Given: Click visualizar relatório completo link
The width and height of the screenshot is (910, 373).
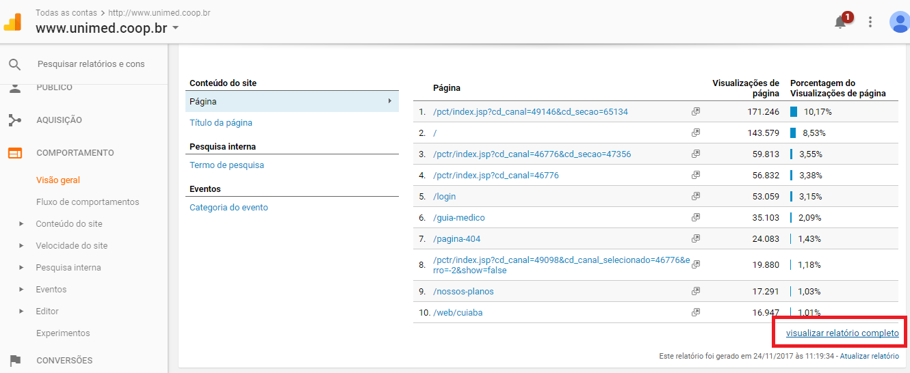Looking at the screenshot, I should [842, 333].
